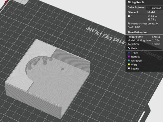The image size is (163, 122).
Task: Click the filament 1 white color swatch
Action: [129, 16]
